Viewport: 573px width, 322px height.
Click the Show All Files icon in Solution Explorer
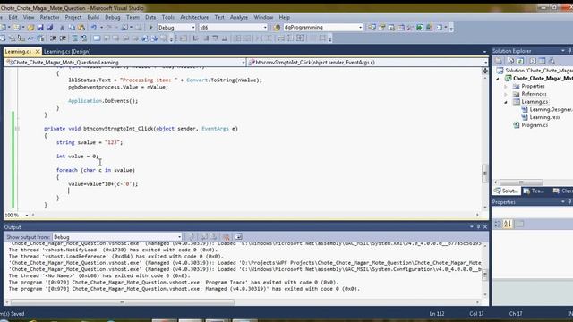(511, 61)
